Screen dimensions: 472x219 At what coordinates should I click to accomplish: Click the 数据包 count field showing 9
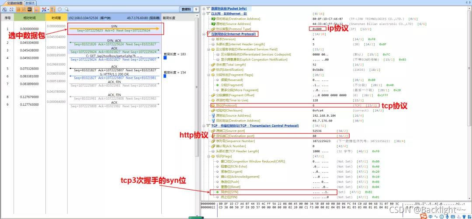[195, 9]
